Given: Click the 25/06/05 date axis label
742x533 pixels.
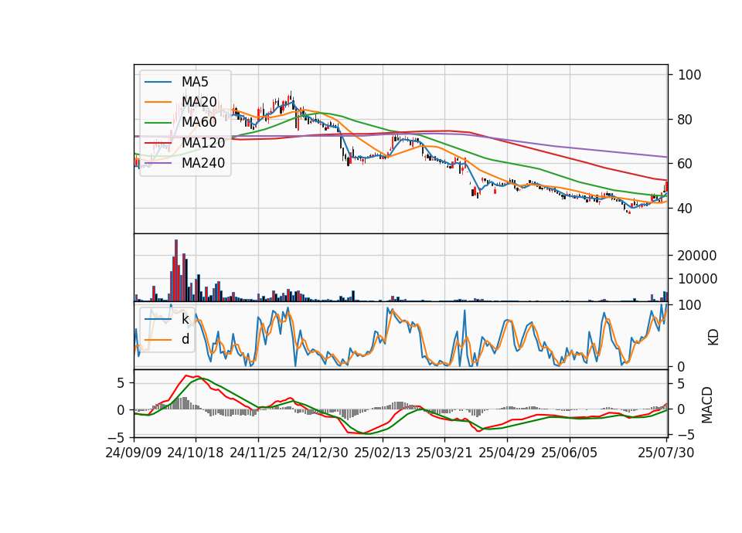Looking at the screenshot, I should coord(570,453).
